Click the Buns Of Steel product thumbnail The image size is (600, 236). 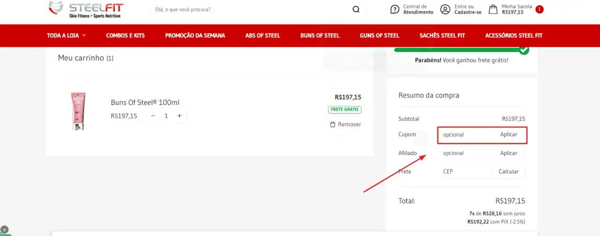(78, 111)
